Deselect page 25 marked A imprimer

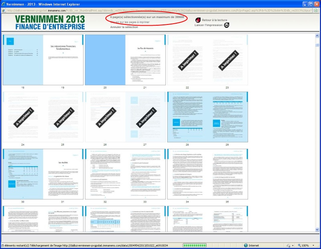click(x=63, y=117)
